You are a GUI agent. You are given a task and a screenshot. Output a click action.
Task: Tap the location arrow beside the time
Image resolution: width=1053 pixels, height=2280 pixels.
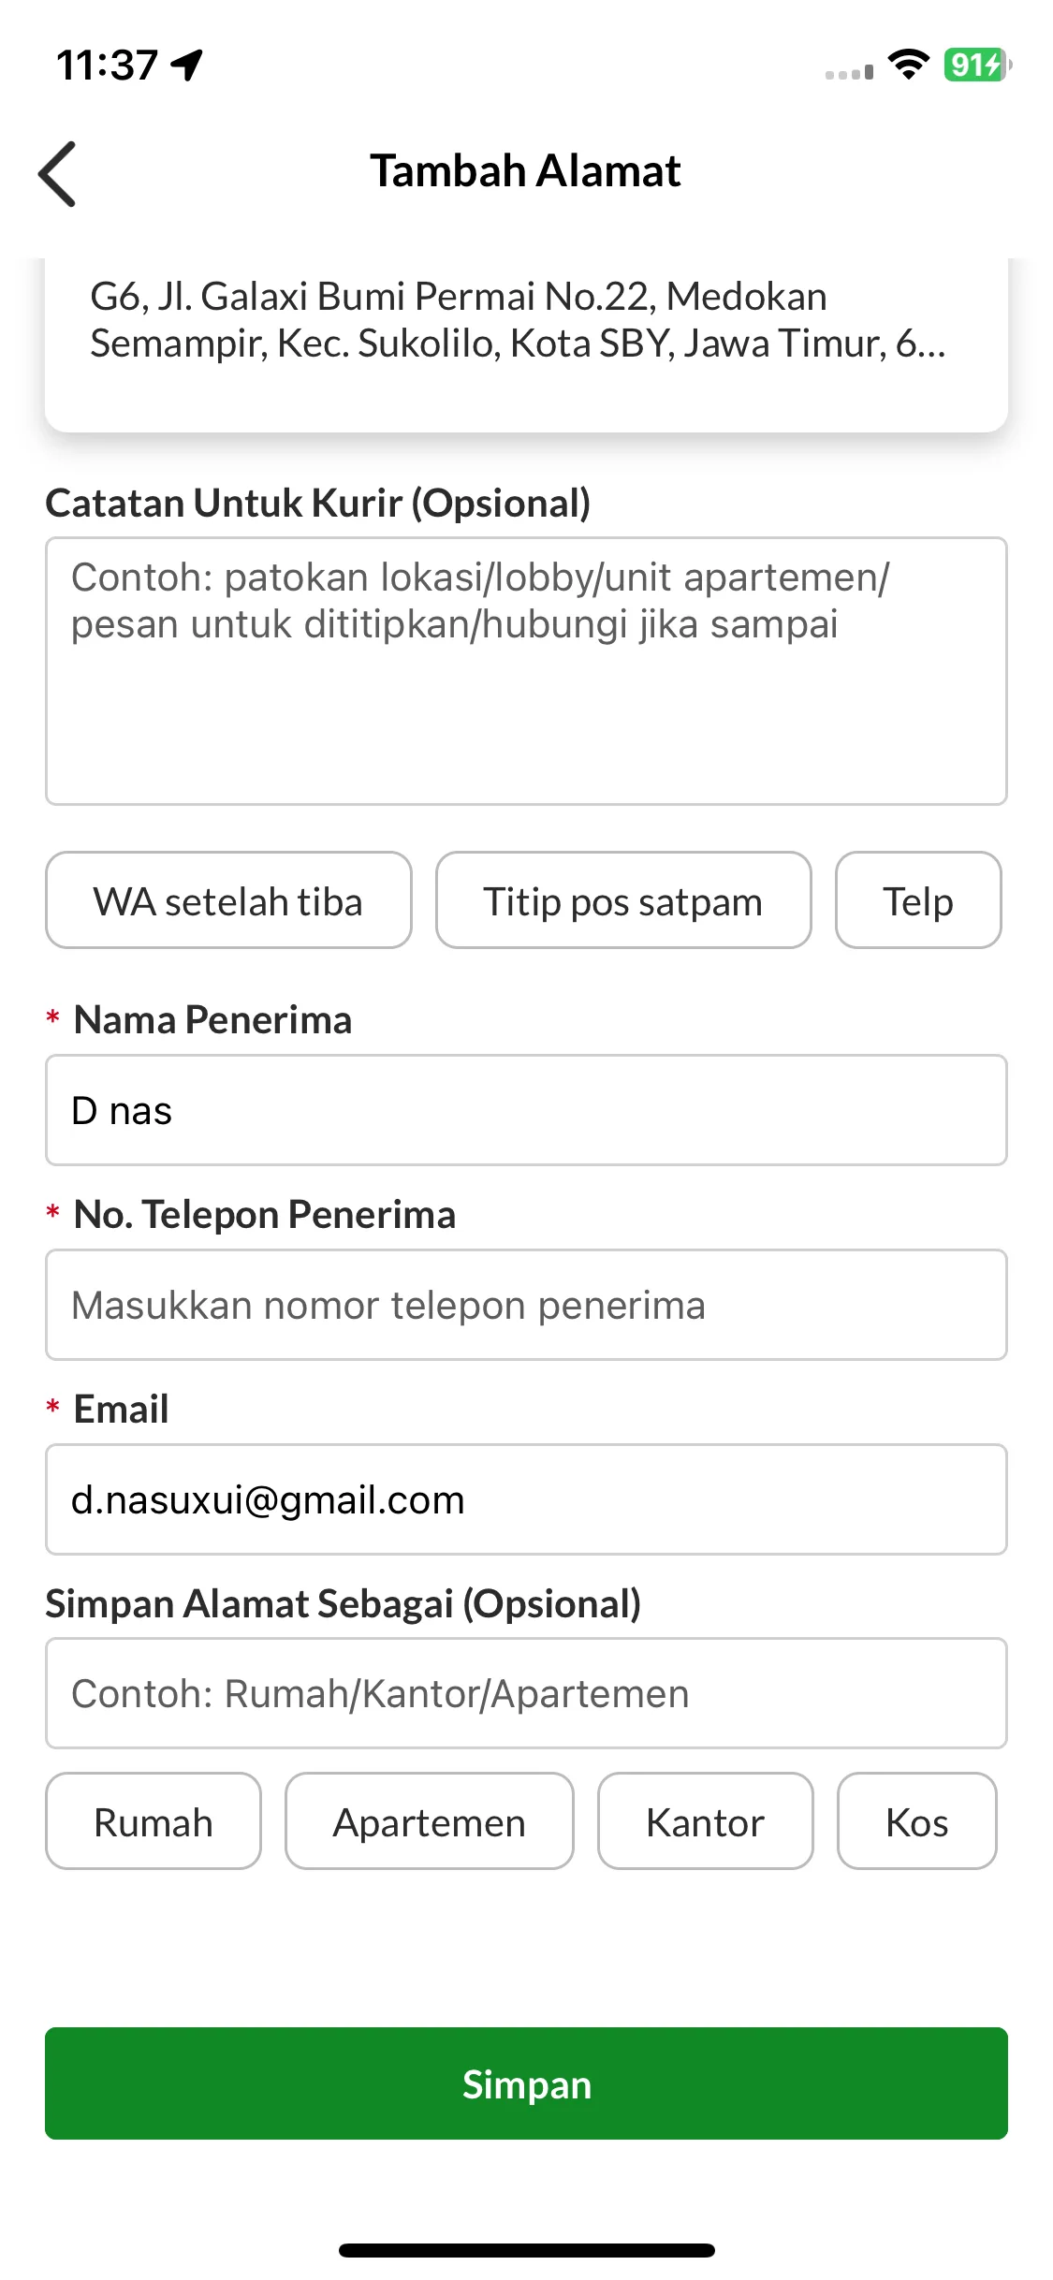(187, 65)
